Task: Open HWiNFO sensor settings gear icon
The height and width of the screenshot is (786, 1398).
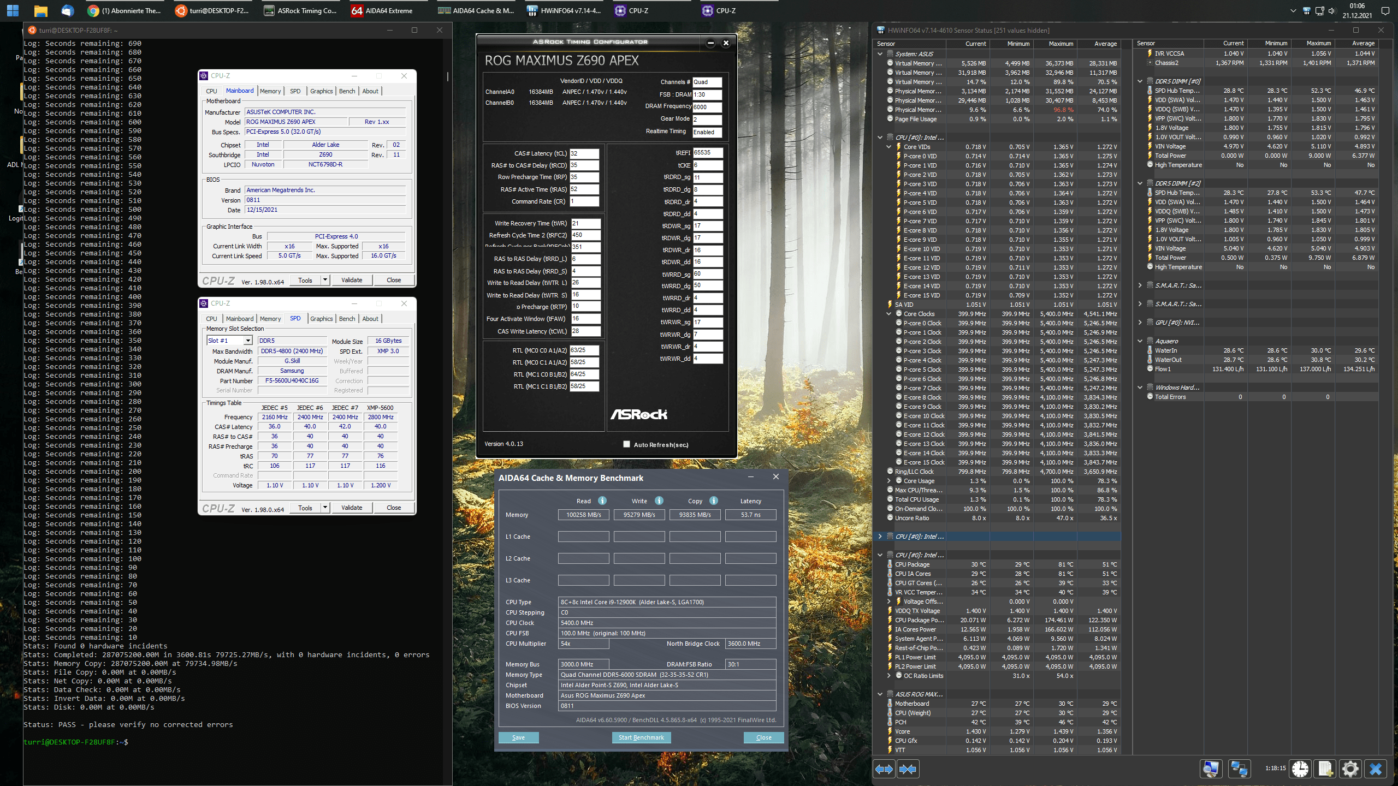Action: point(1350,769)
